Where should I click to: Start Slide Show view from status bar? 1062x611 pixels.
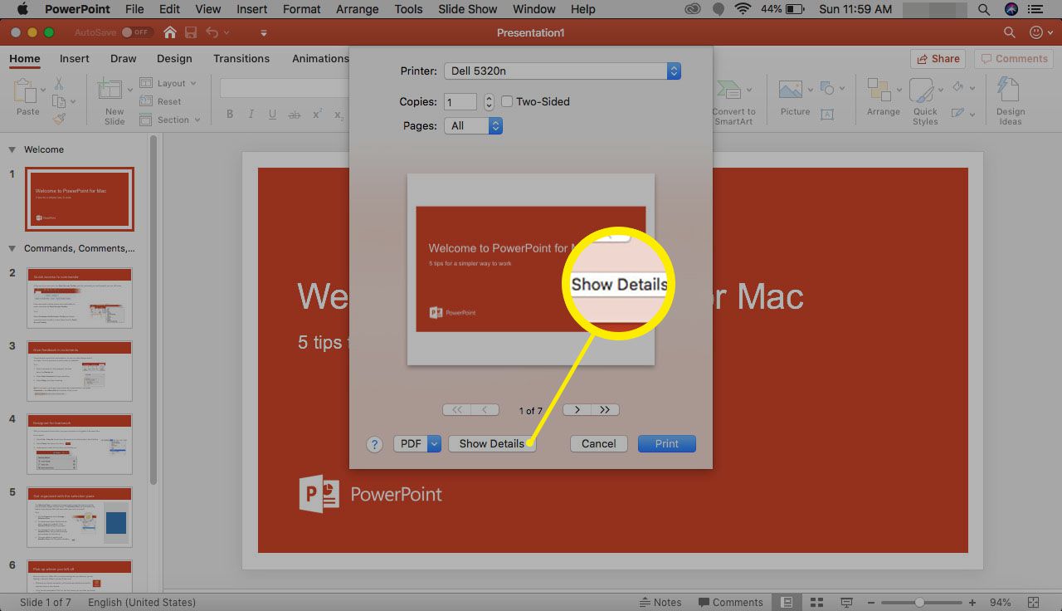tap(846, 603)
